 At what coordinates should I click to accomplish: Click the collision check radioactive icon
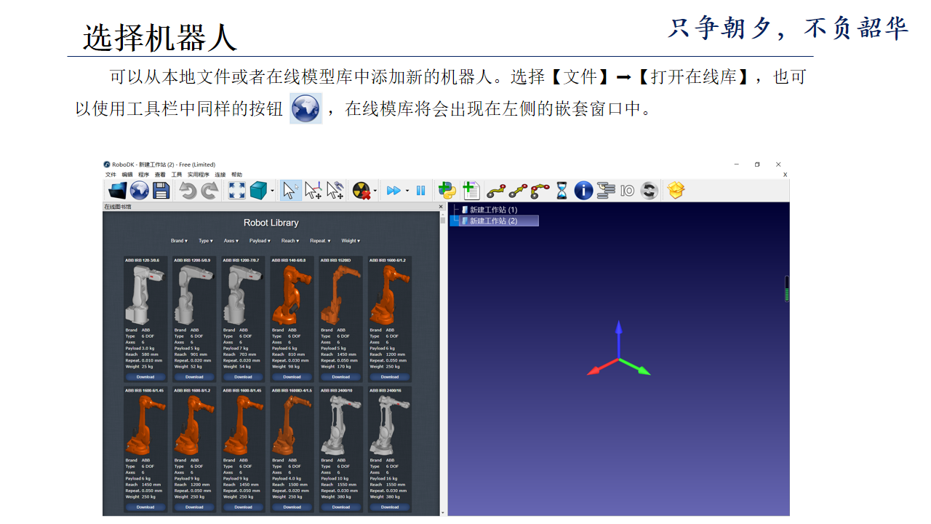pos(361,190)
